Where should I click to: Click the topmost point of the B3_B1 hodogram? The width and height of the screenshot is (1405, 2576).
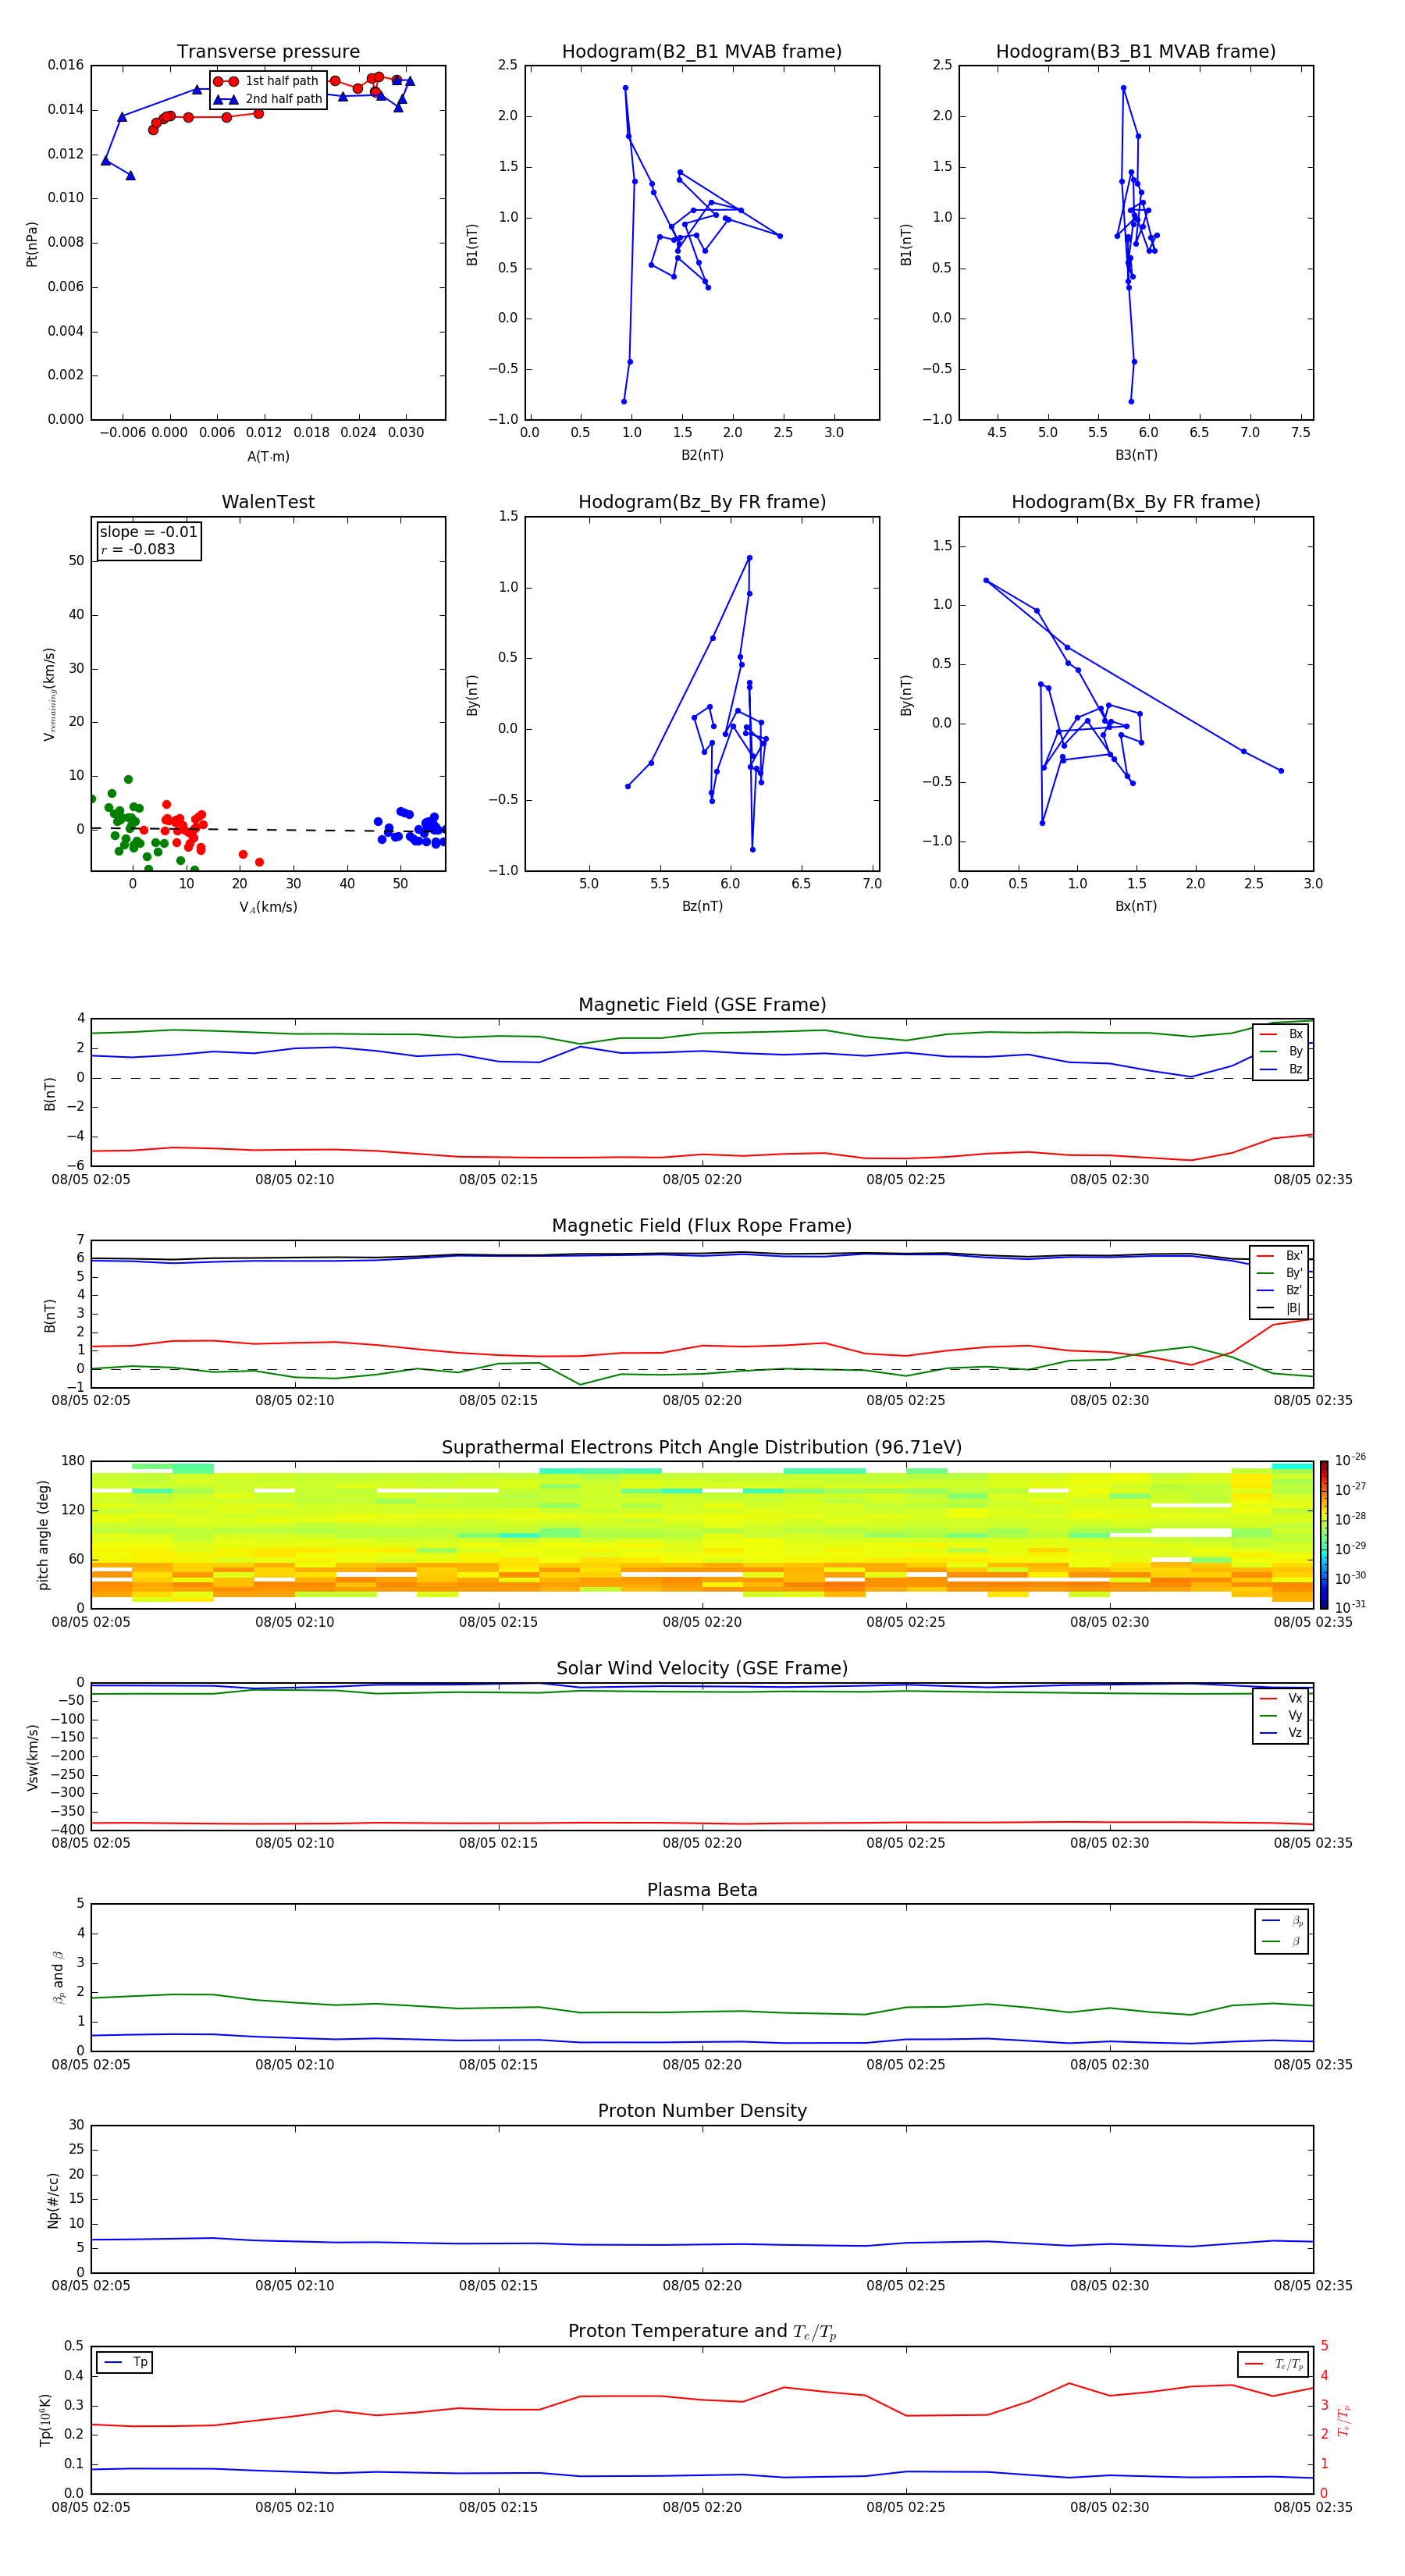point(1123,88)
